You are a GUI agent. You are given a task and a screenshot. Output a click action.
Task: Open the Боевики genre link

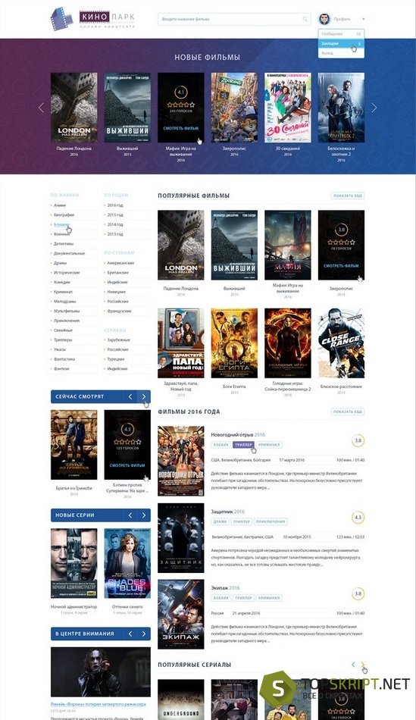point(61,224)
